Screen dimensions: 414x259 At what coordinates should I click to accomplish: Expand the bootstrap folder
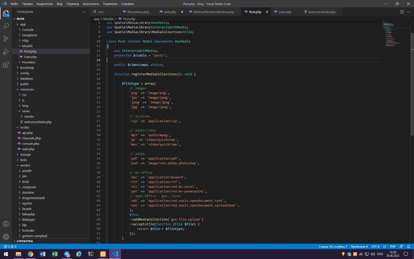[27, 68]
